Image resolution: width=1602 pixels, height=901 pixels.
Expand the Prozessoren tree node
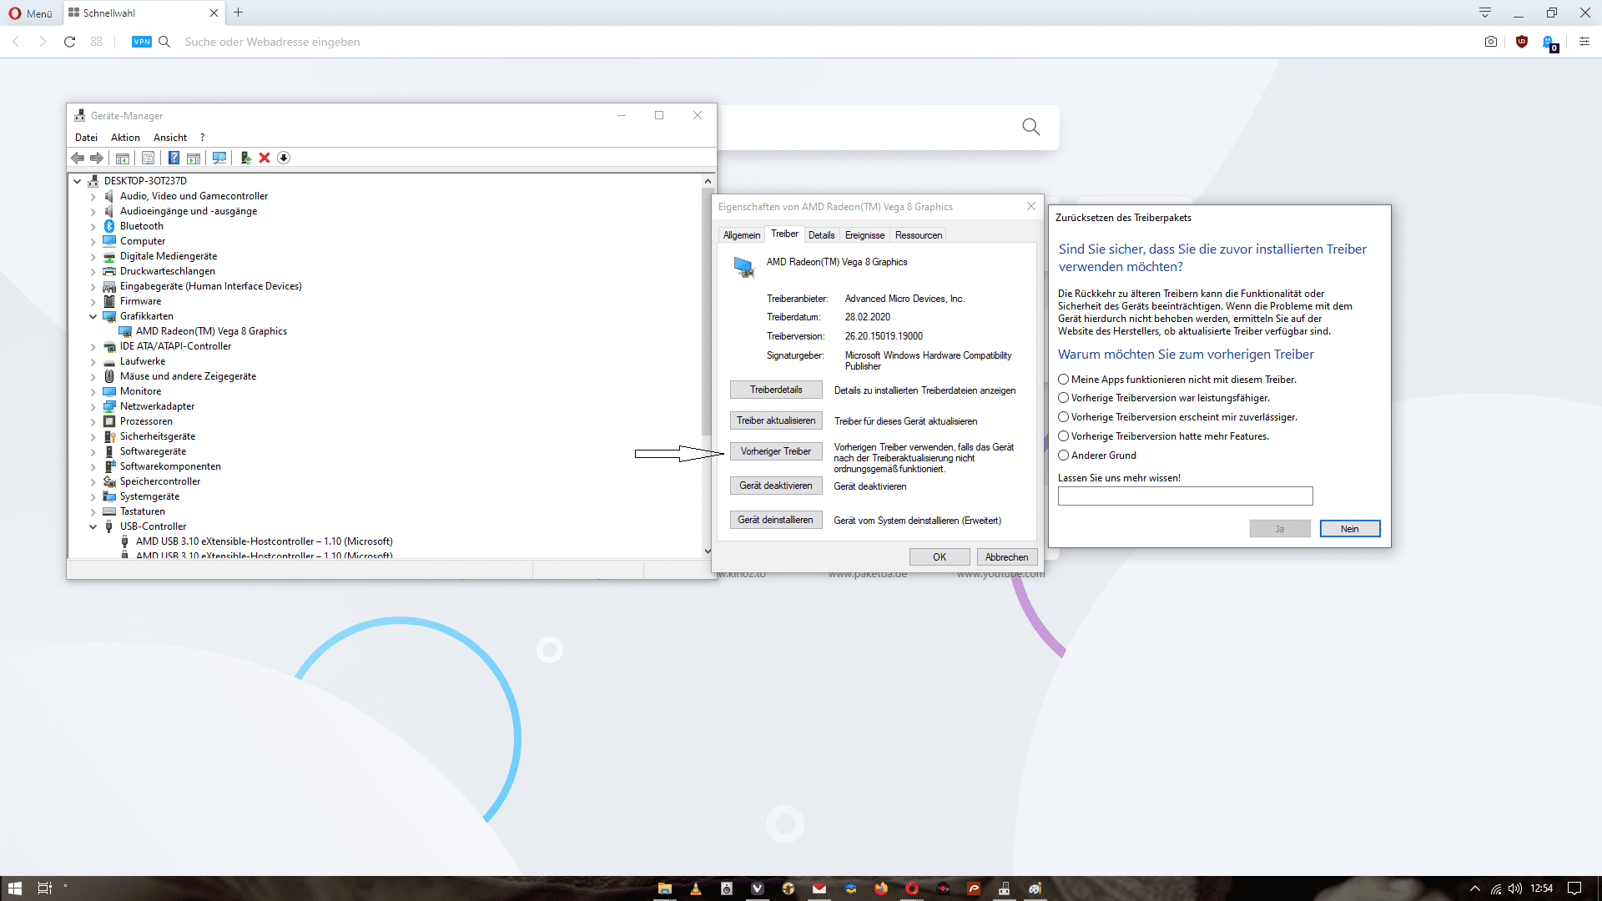(x=93, y=421)
